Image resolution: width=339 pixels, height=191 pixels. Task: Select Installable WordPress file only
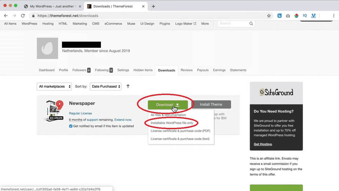tap(172, 123)
